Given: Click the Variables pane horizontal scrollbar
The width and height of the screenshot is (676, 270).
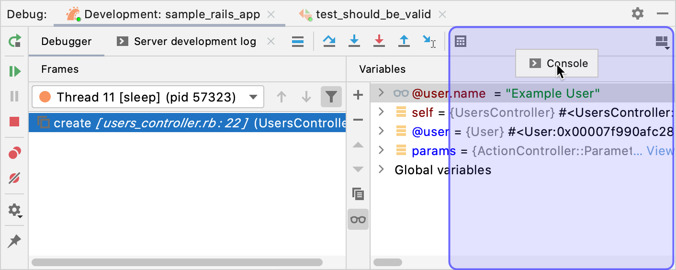Looking at the screenshot, I should click(x=388, y=262).
